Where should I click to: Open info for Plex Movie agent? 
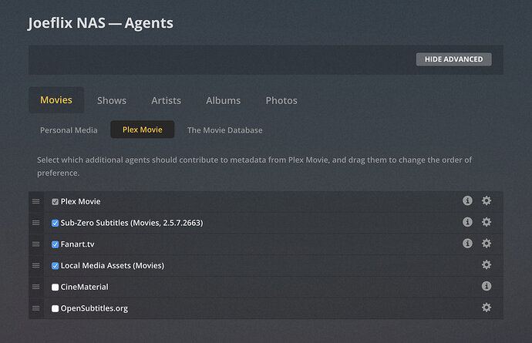click(467, 201)
